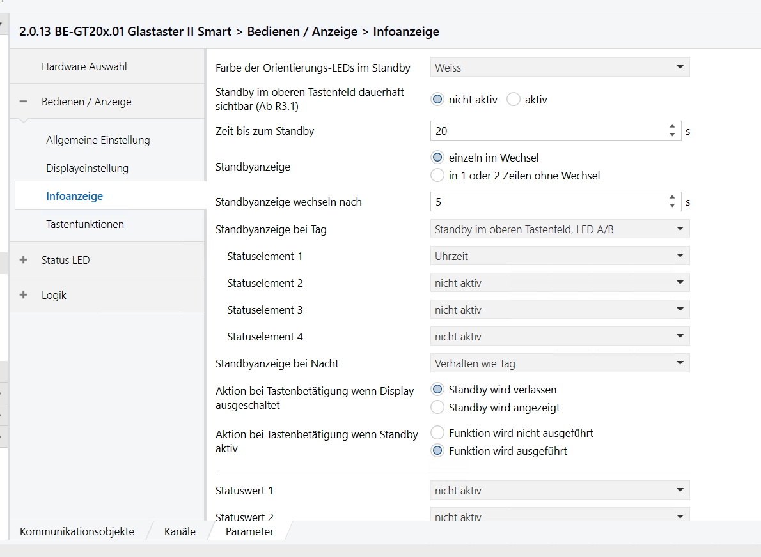Select 'aktiv' for permanent standby visibility
761x557 pixels.
click(514, 100)
